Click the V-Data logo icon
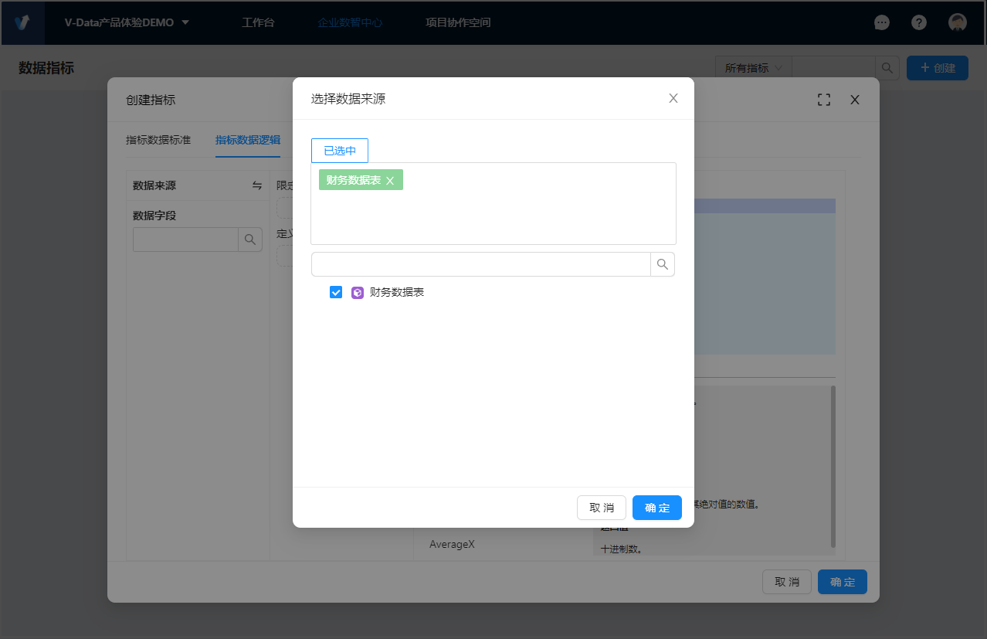The width and height of the screenshot is (987, 639). click(22, 22)
